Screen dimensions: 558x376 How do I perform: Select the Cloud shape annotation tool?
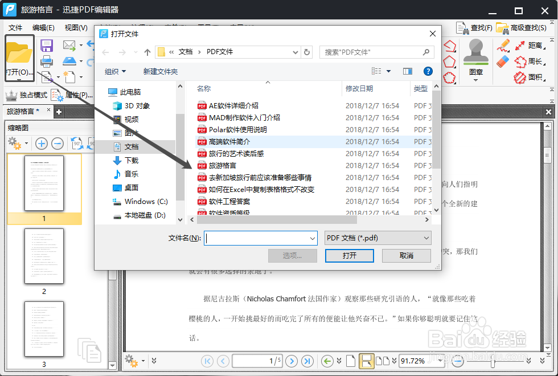tap(449, 77)
